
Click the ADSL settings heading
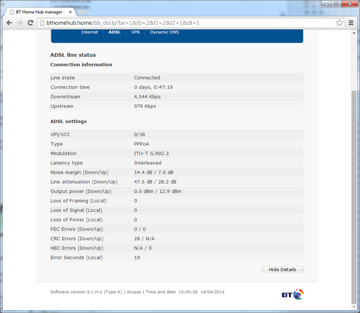tap(68, 121)
